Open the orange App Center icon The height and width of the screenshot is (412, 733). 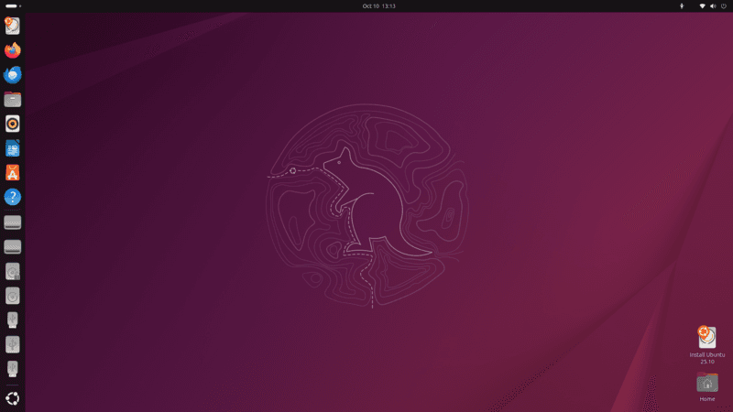point(13,172)
